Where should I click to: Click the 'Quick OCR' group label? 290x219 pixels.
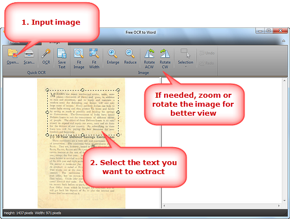(x=37, y=72)
